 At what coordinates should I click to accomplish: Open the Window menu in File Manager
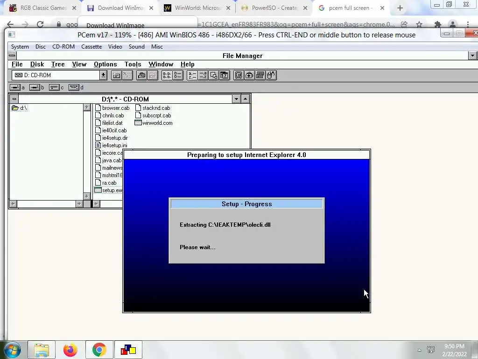click(161, 65)
